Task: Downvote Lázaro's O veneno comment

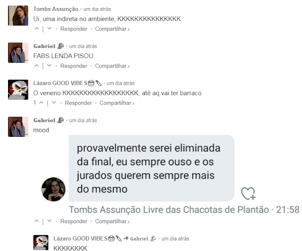Action: pos(54,103)
